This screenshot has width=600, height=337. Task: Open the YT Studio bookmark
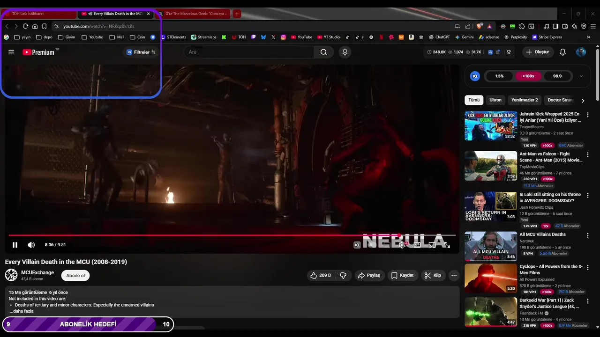coord(328,37)
